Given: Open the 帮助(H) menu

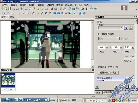Looking at the screenshot, I should tap(87, 5).
